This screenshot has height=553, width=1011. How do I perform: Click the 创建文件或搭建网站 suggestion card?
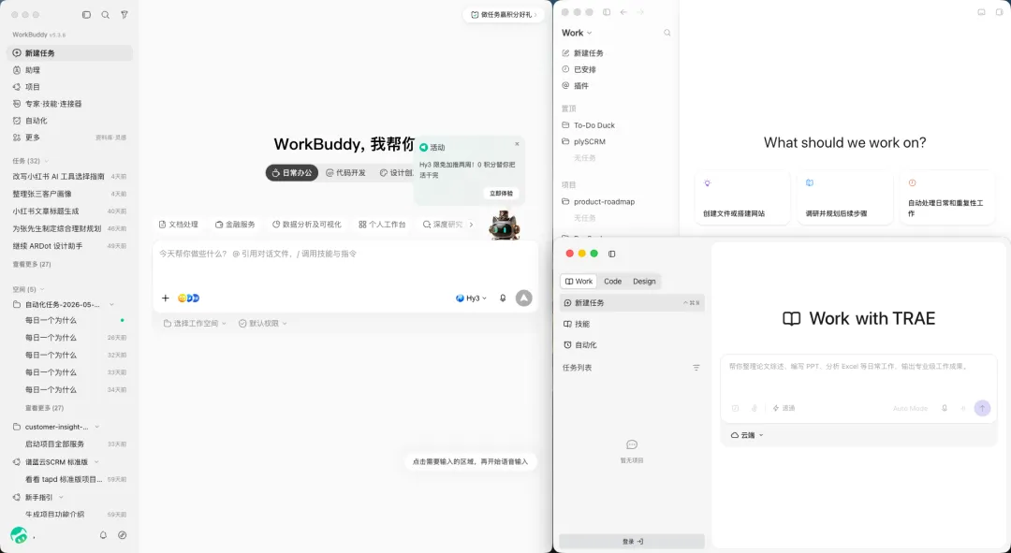point(742,197)
